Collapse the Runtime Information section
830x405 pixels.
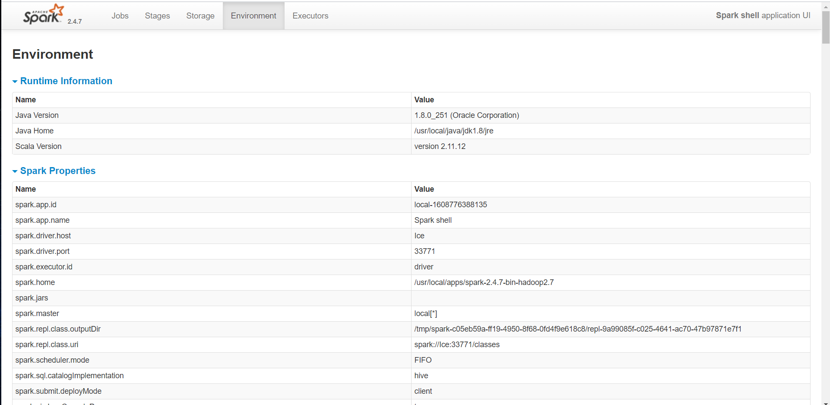62,81
